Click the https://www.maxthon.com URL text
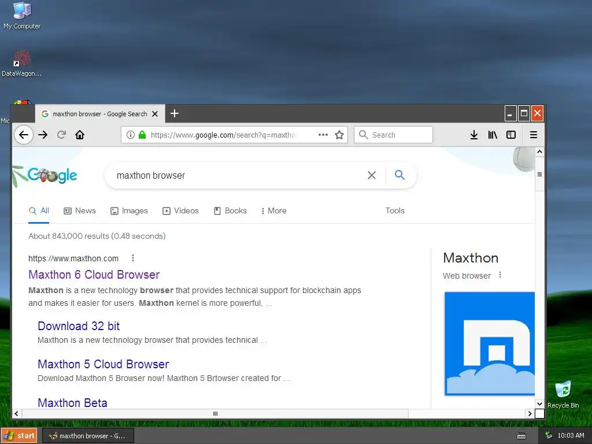592x444 pixels. pyautogui.click(x=73, y=258)
